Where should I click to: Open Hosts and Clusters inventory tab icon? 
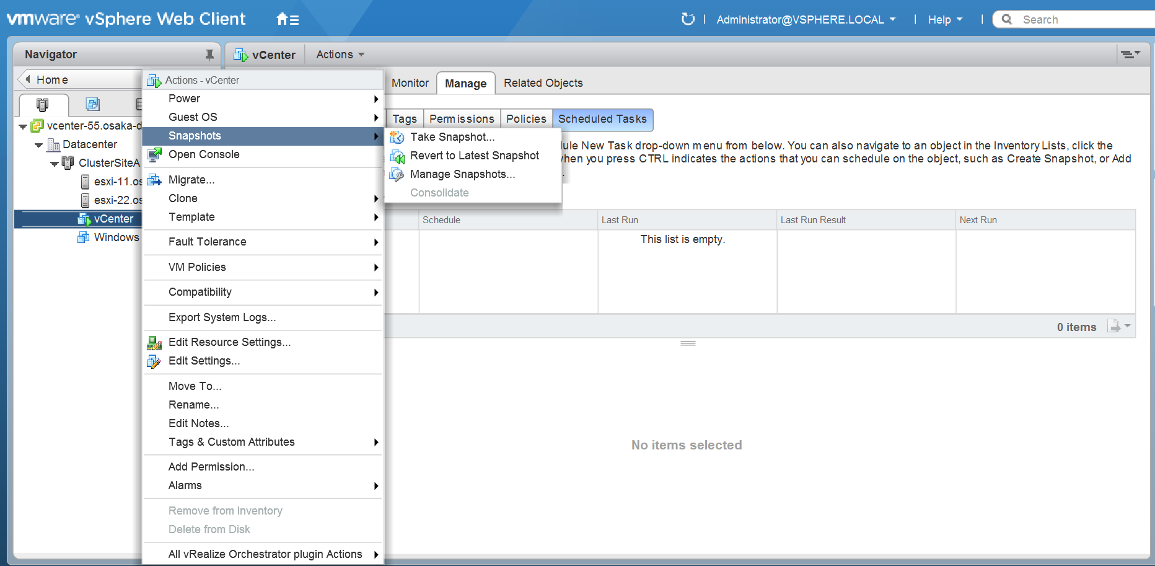tap(42, 104)
